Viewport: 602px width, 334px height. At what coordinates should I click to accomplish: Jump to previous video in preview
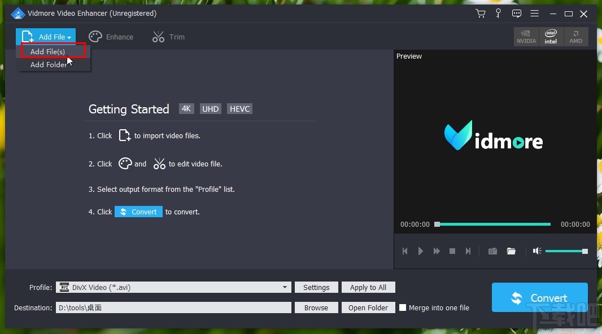click(405, 251)
